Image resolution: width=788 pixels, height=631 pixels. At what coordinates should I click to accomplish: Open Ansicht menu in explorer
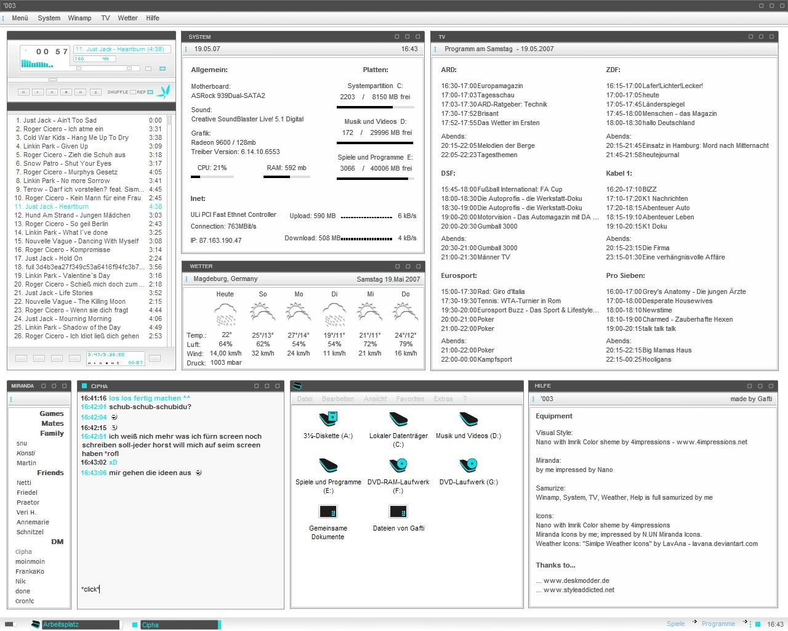[375, 399]
